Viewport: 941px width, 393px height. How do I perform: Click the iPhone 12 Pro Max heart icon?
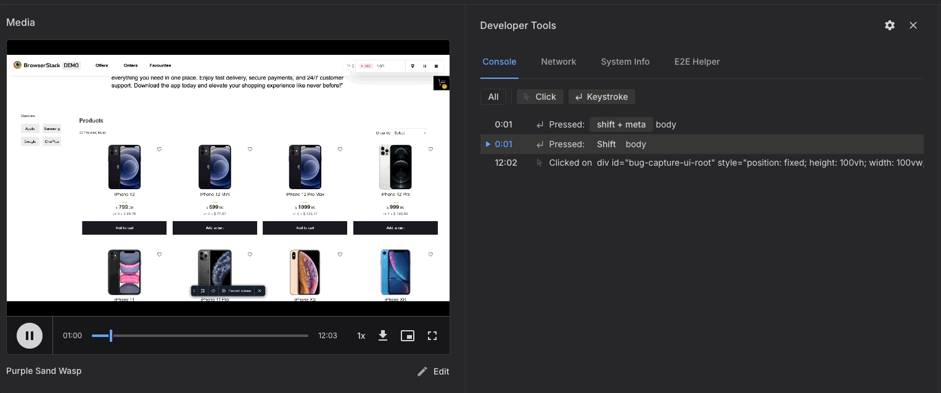click(340, 149)
